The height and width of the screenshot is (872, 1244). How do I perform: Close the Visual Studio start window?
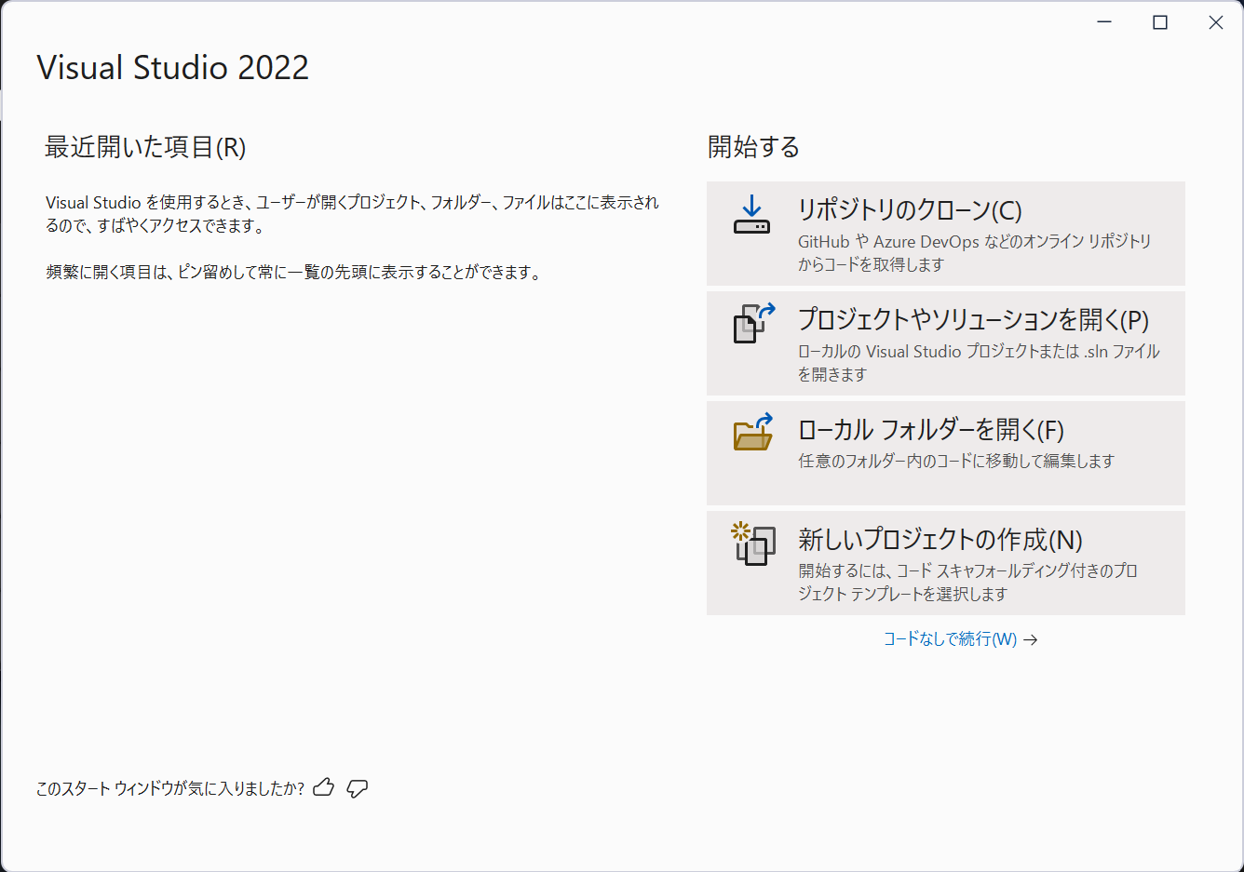pos(1216,22)
